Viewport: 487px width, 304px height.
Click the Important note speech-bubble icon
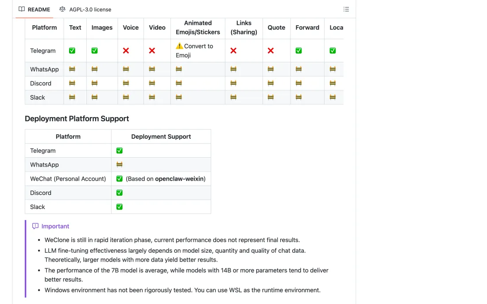point(35,226)
